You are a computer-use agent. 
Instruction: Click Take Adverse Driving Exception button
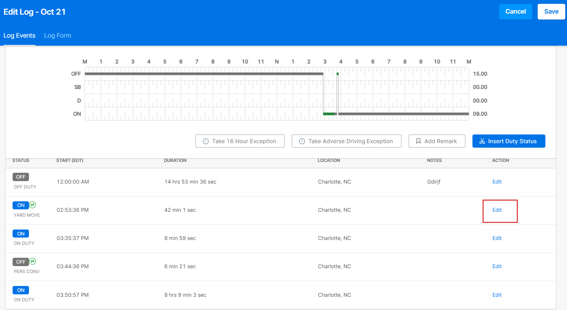coord(346,141)
